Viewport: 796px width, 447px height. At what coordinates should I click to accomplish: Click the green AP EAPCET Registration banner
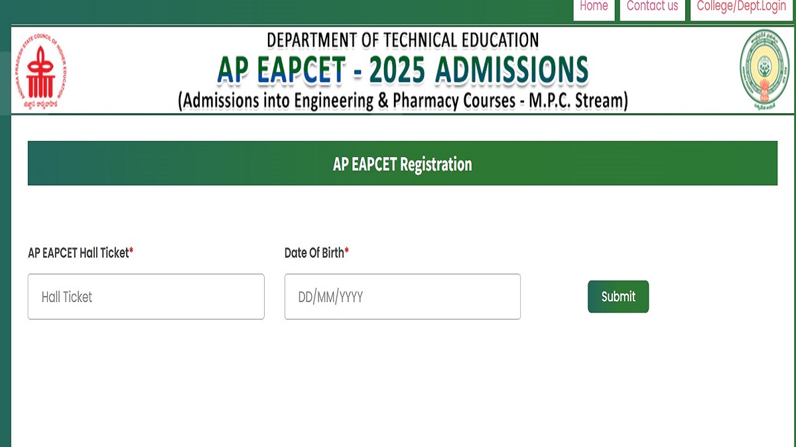point(402,163)
